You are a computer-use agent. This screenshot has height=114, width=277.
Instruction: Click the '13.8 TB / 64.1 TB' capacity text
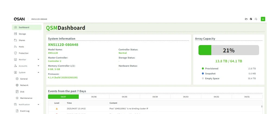[x=229, y=61]
